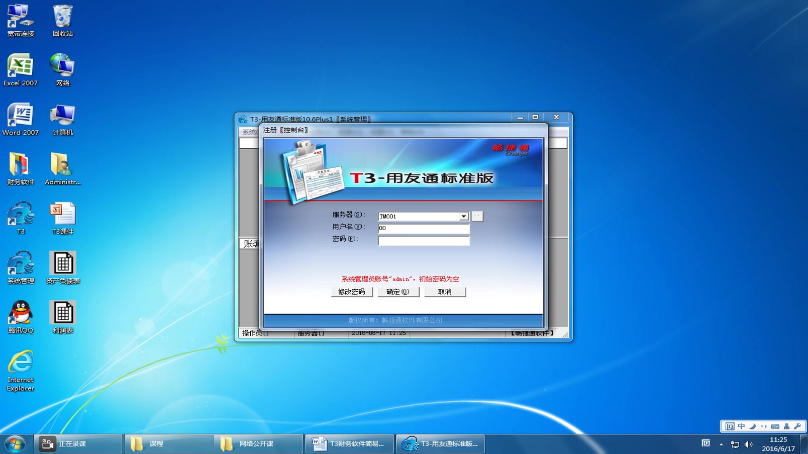This screenshot has width=808, height=454.
Task: Click the 系统 menu in T3 window
Action: pos(249,132)
